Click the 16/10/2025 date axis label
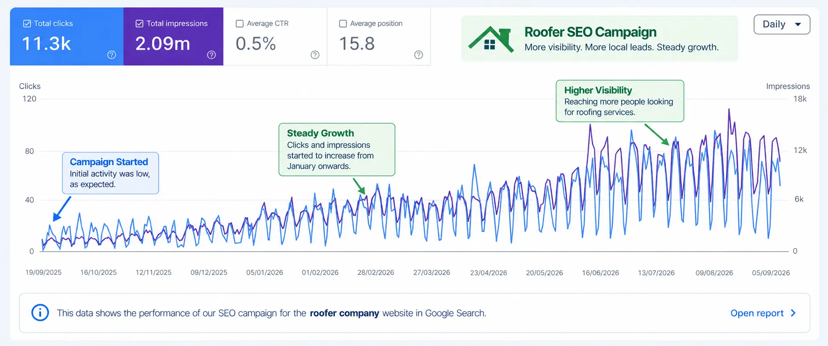828x346 pixels. pyautogui.click(x=98, y=273)
